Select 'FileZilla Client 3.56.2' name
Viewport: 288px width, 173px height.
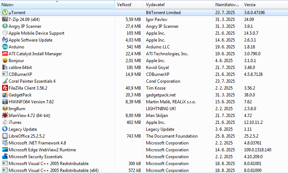tap(28, 88)
